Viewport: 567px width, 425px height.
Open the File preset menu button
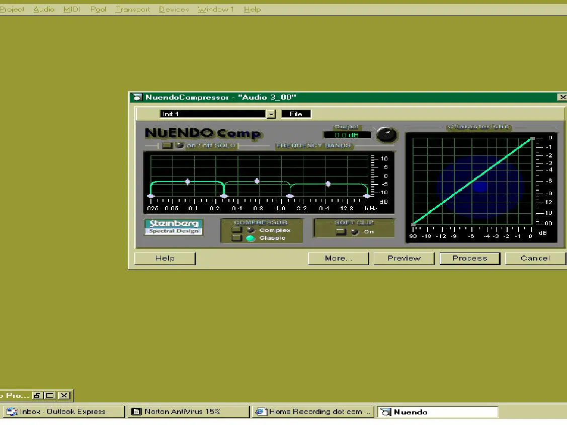pos(296,114)
